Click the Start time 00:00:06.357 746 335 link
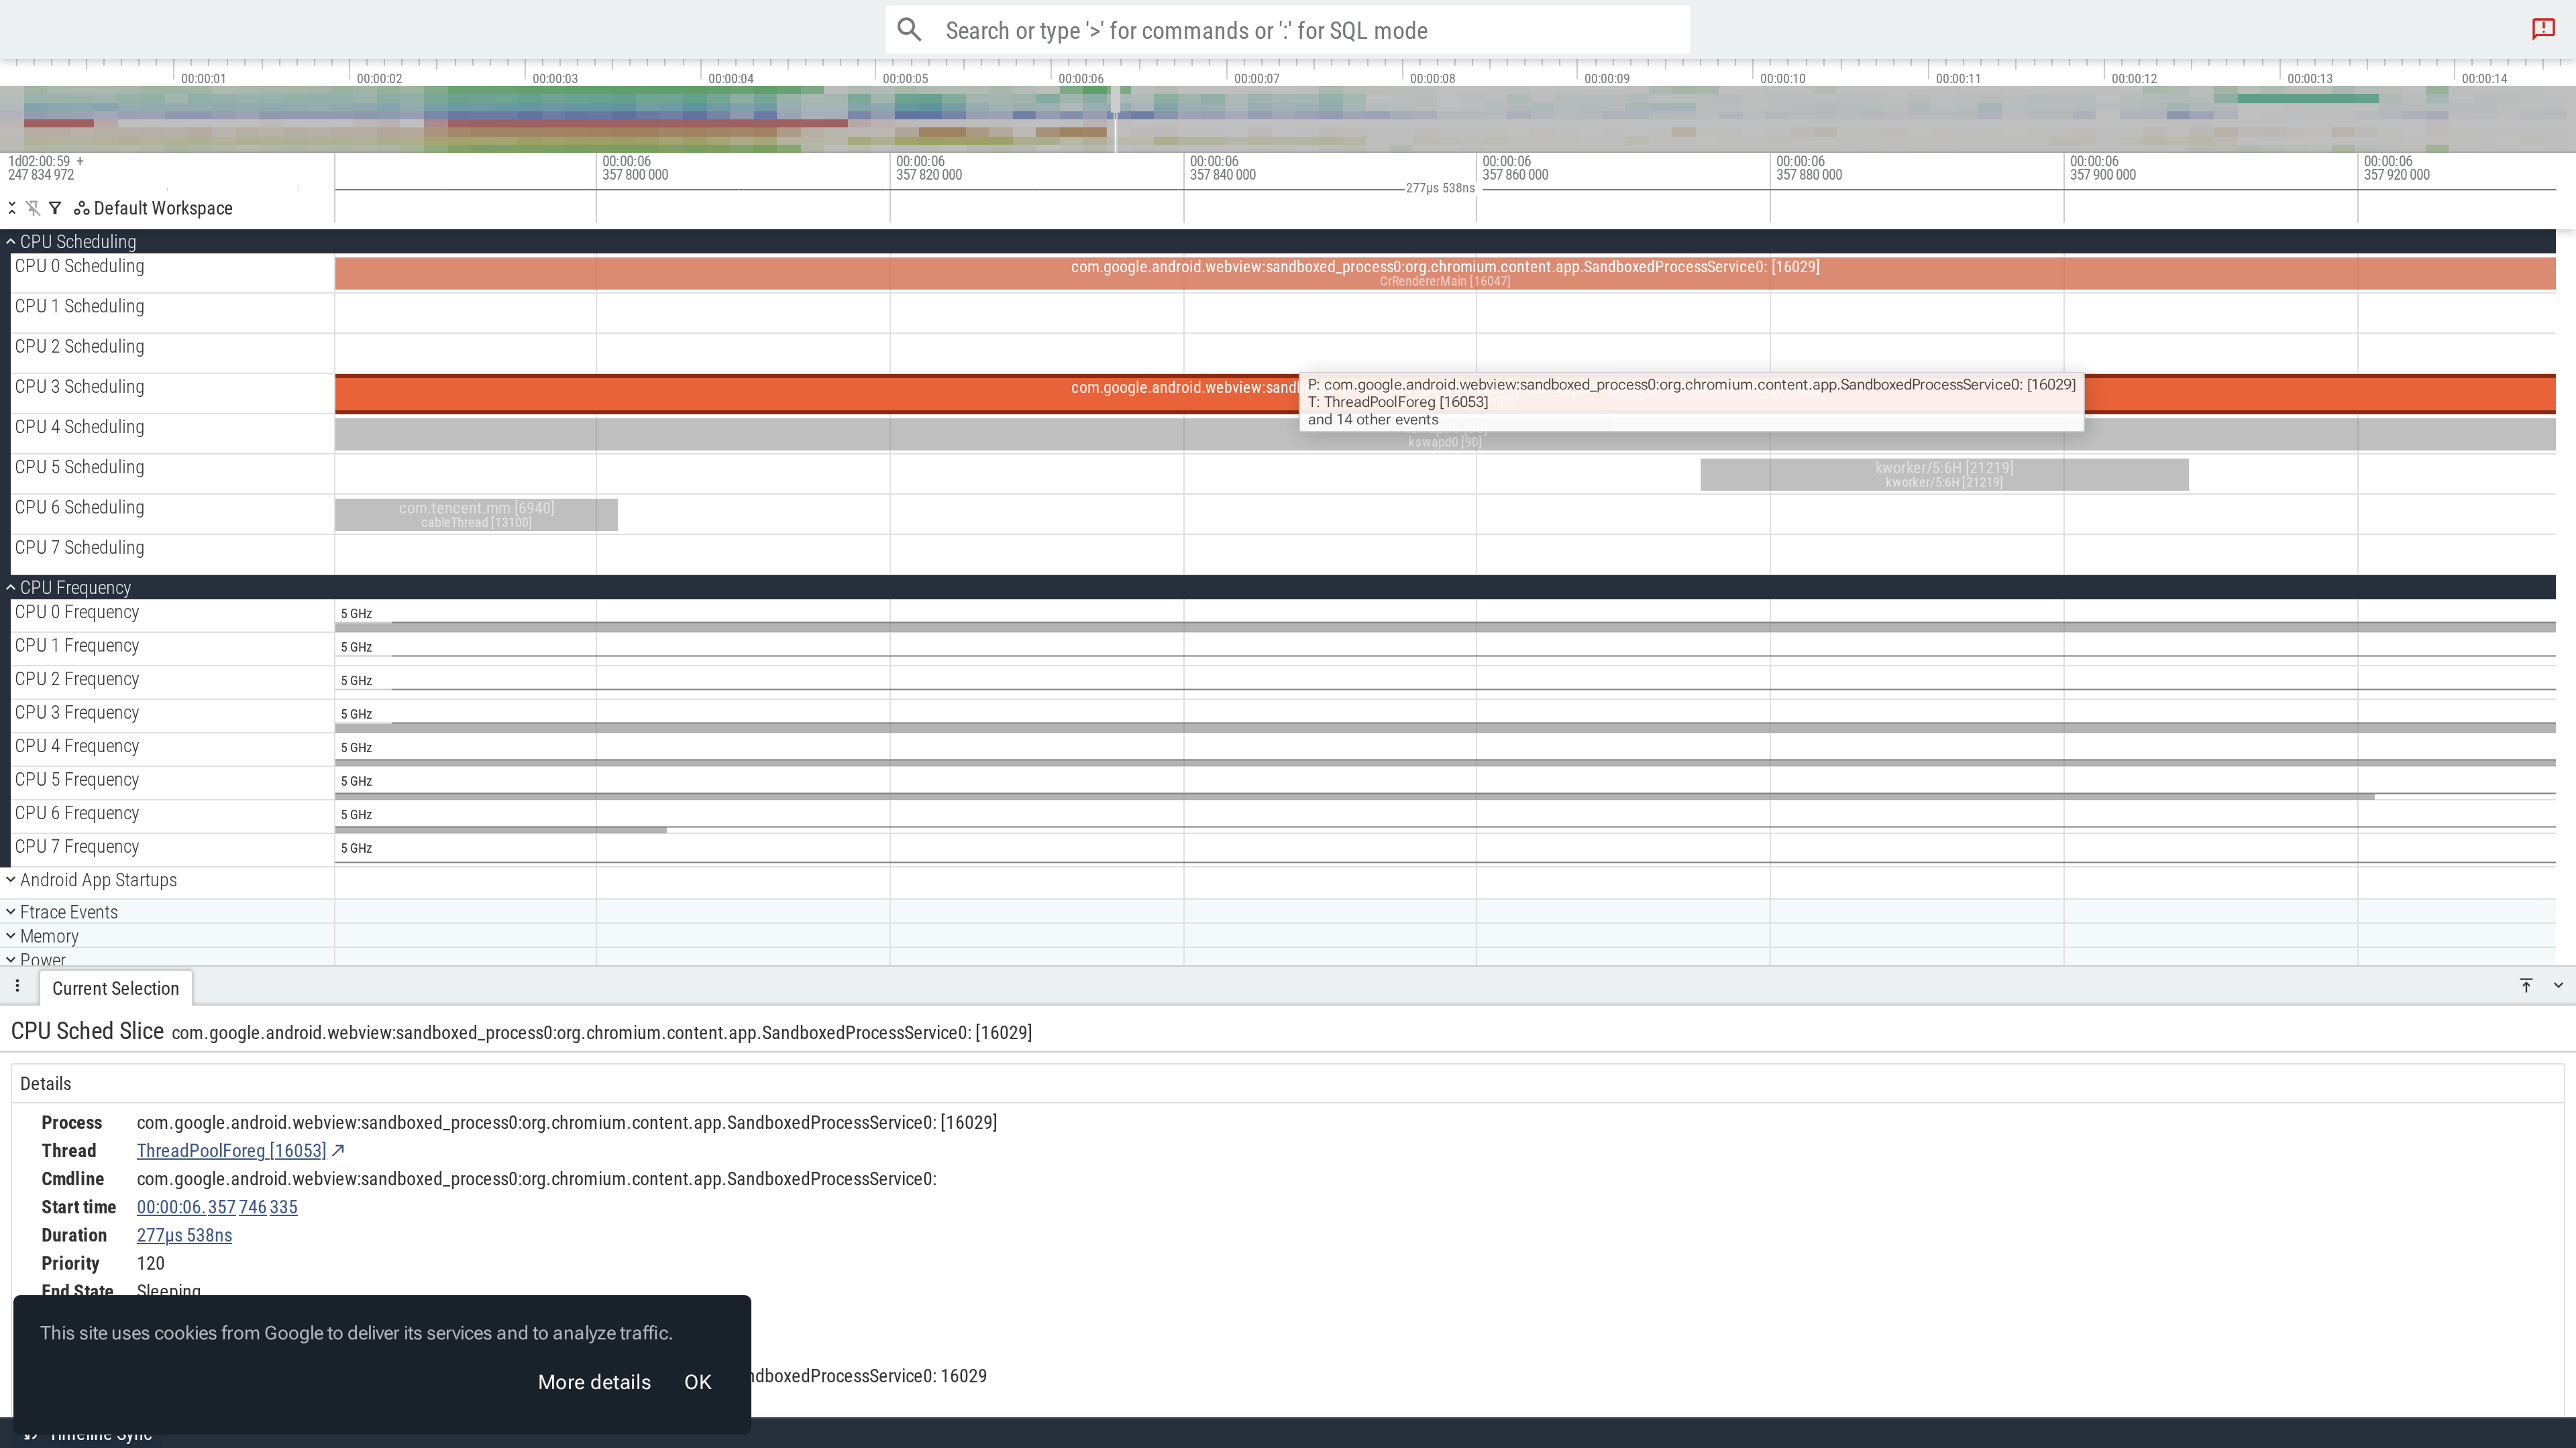Screen dimensions: 2576x1448 [x=217, y=1207]
